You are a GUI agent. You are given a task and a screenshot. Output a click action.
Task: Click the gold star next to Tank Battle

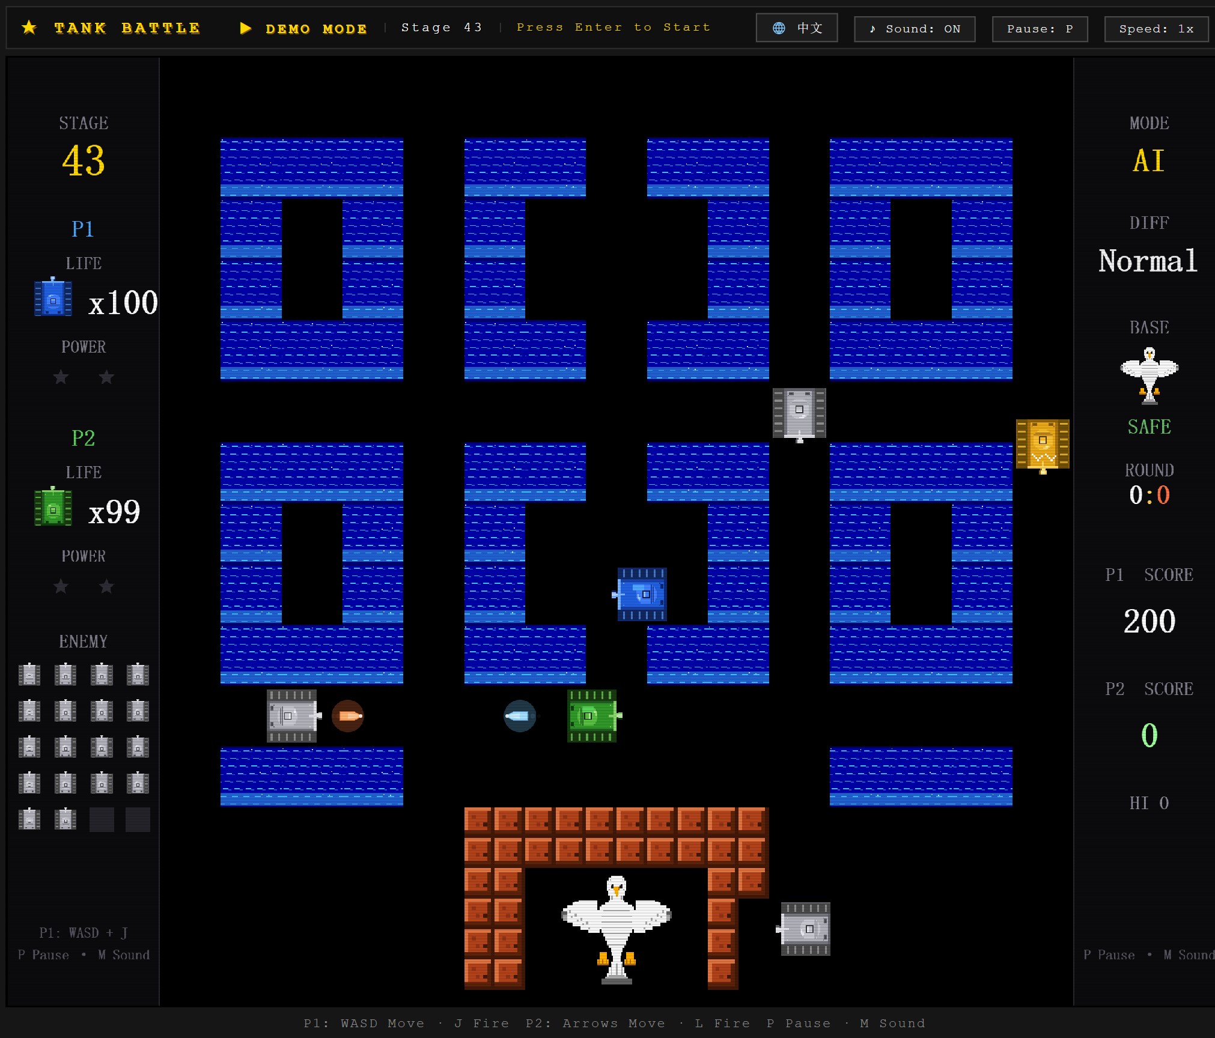pyautogui.click(x=29, y=27)
